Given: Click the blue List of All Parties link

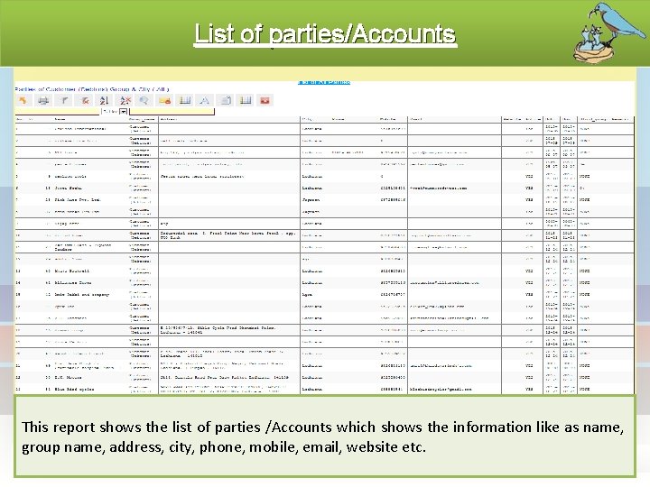Looking at the screenshot, I should (324, 82).
